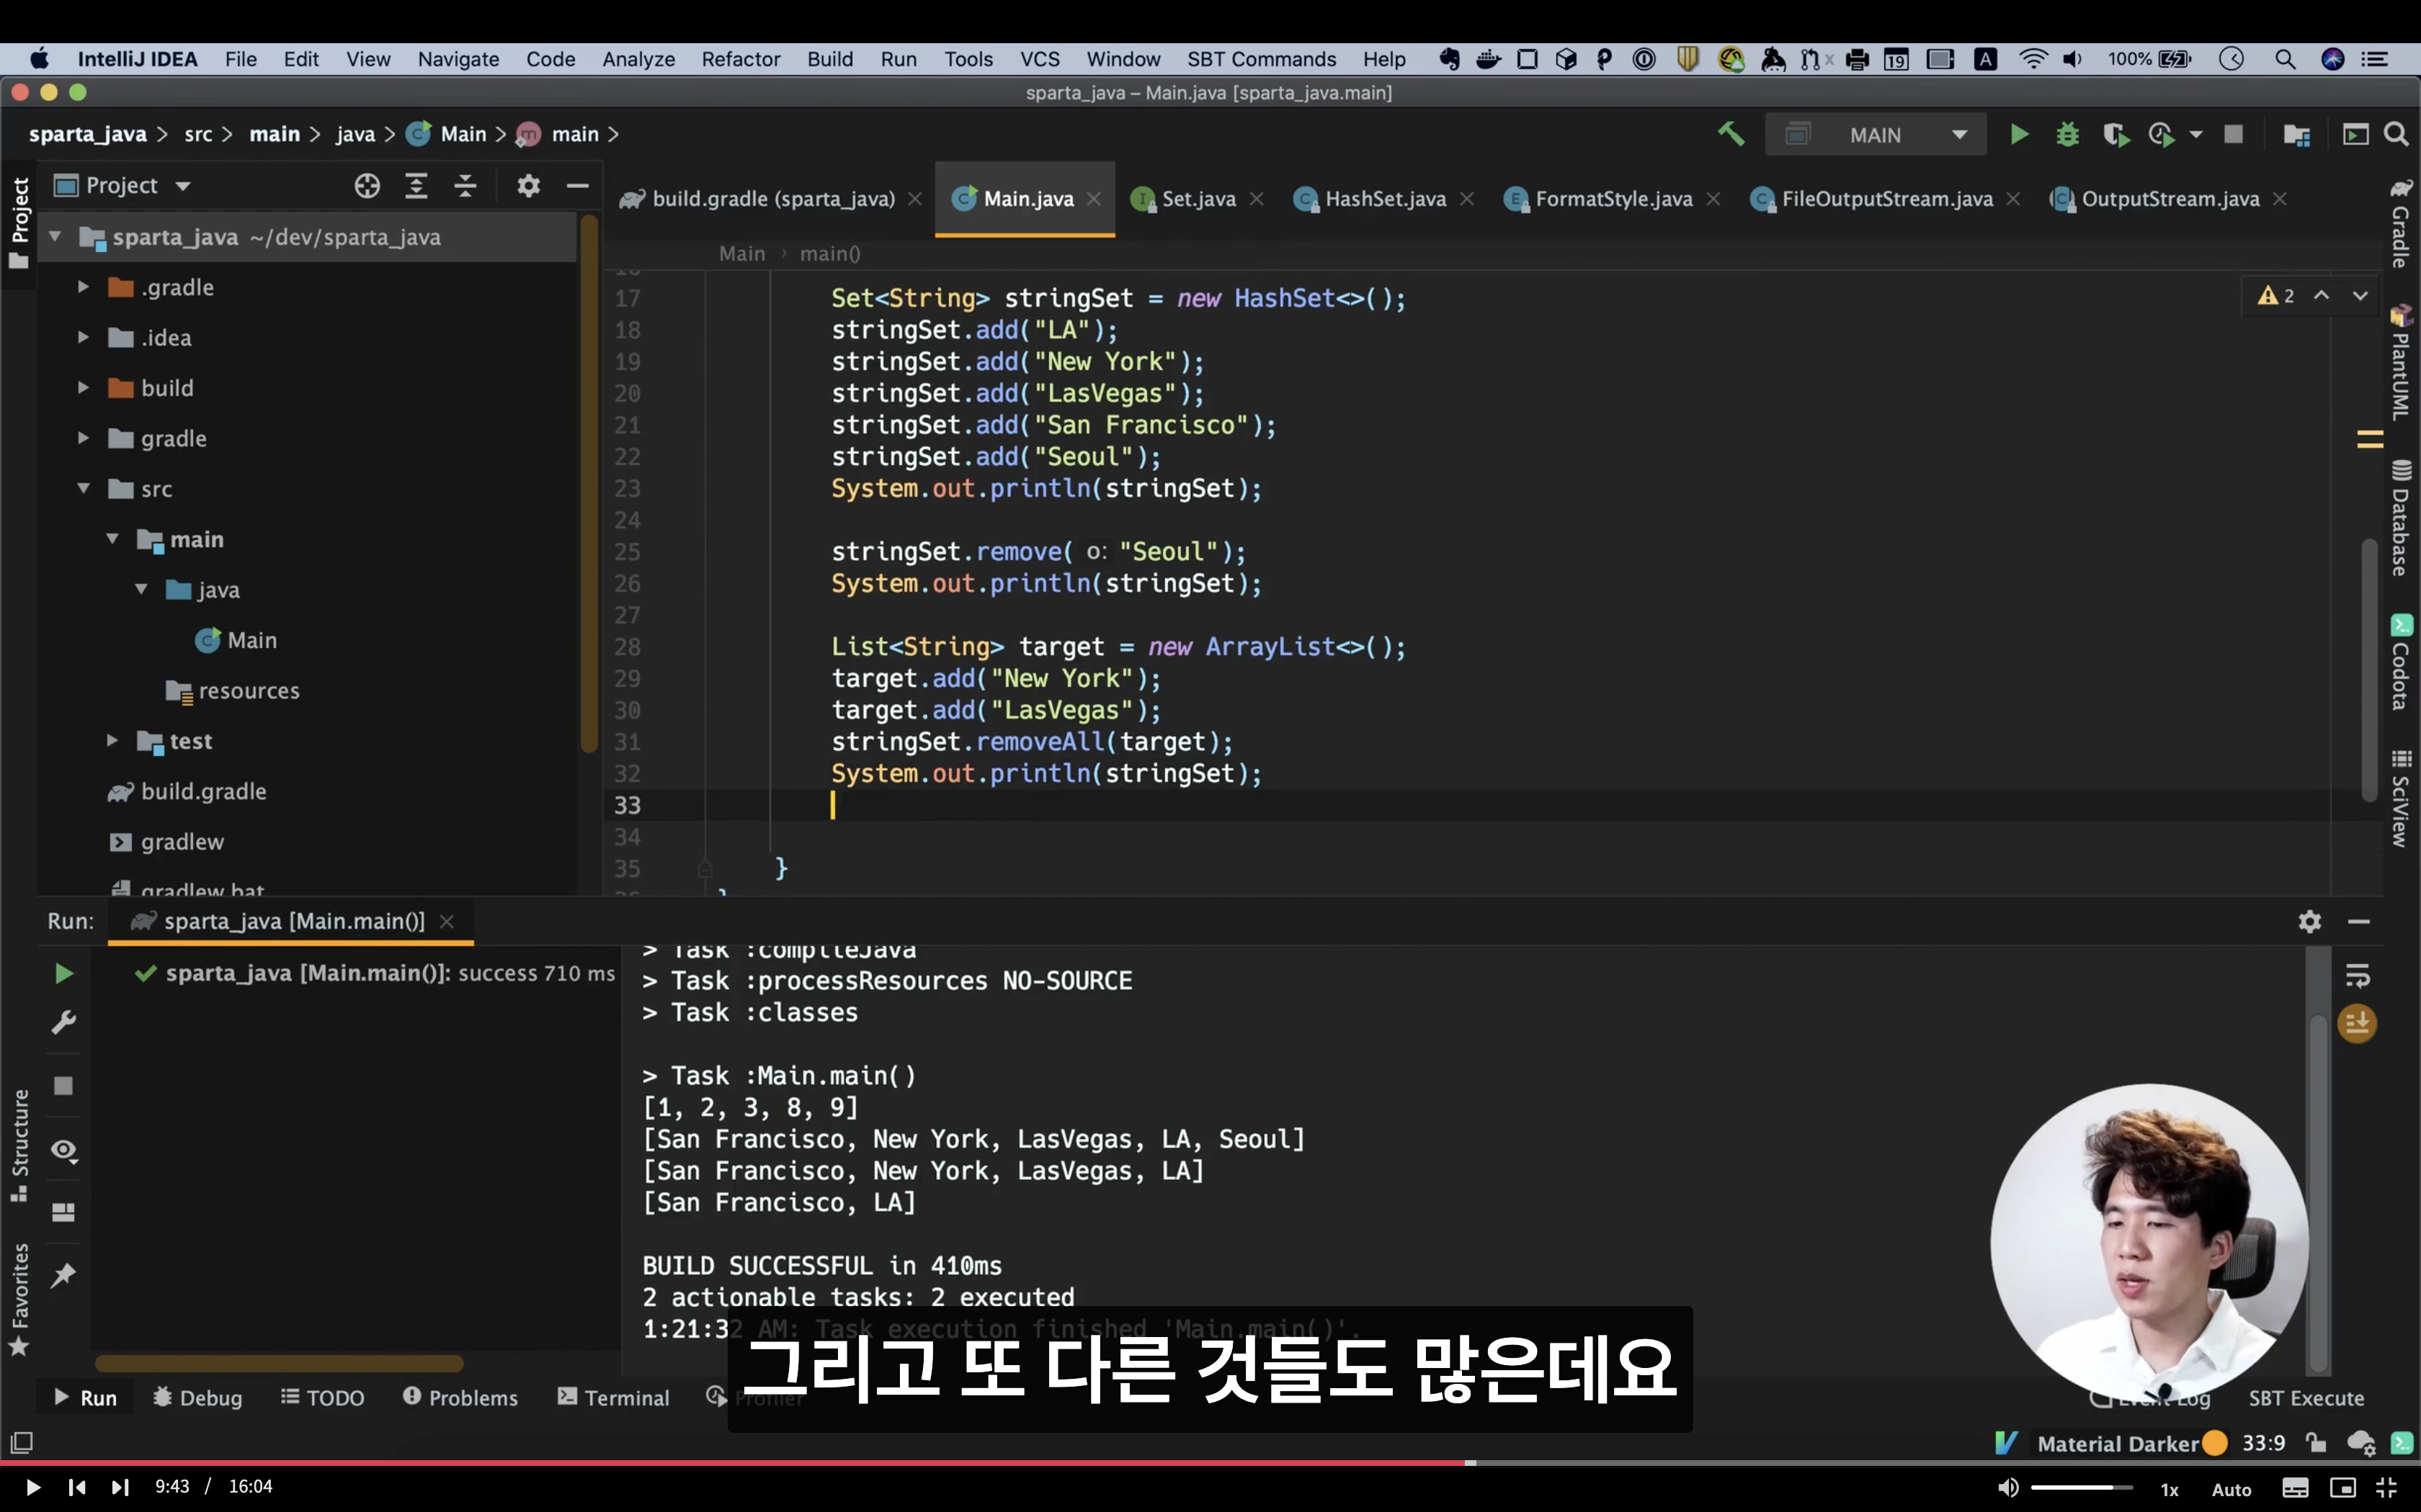The width and height of the screenshot is (2421, 1512).
Task: Open Project panel gear options
Action: [x=528, y=186]
